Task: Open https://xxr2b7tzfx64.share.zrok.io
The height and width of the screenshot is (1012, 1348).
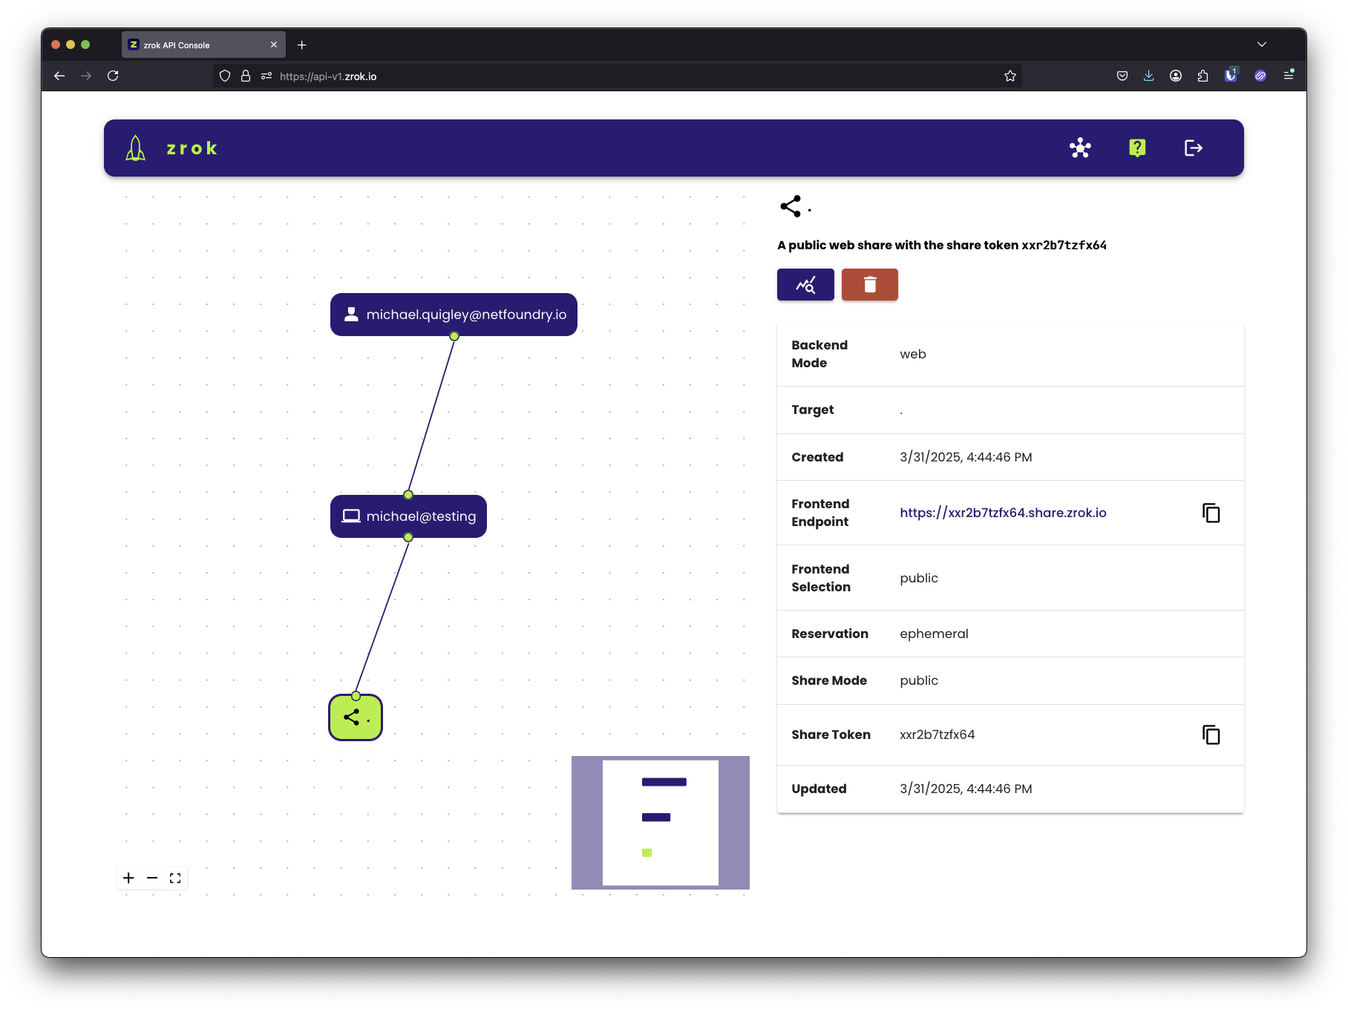Action: click(x=1003, y=513)
